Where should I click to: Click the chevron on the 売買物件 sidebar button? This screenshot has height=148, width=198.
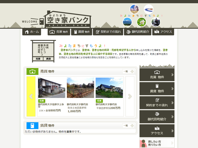tap(172, 75)
